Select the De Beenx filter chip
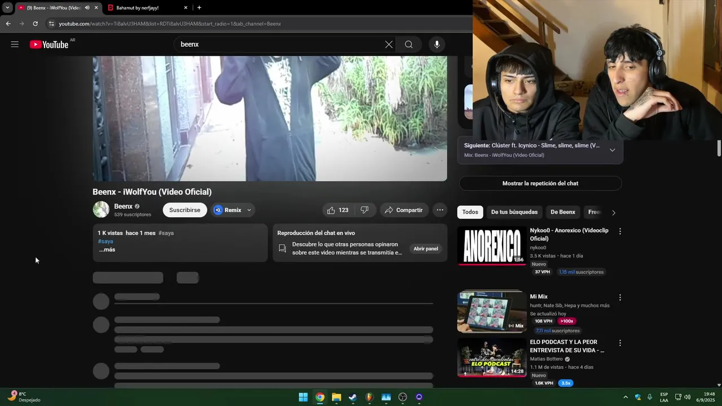722x406 pixels. pos(563,212)
